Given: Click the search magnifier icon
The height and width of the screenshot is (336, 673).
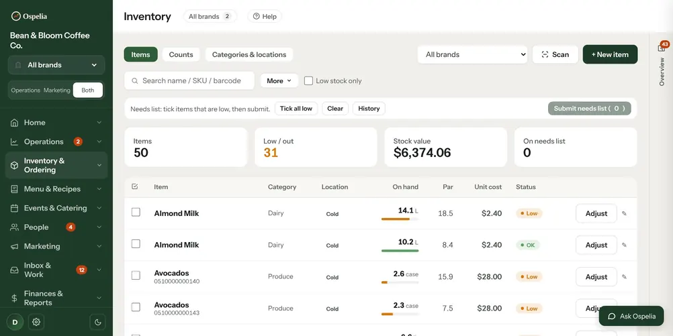Looking at the screenshot, I should (x=135, y=80).
